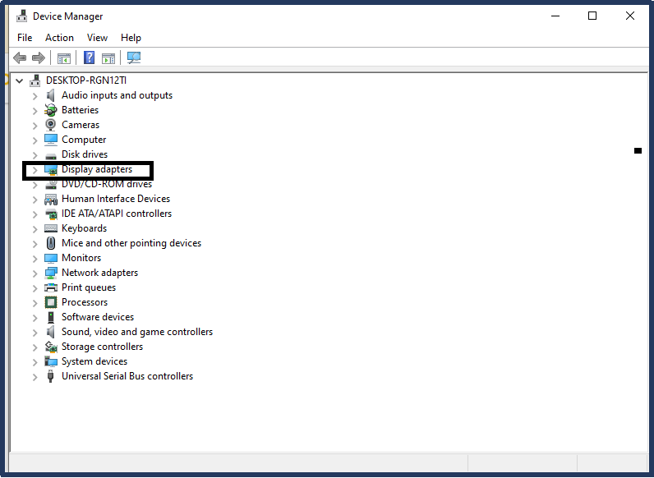Click the speaker icon of Audio inputs and outputs
Image resolution: width=654 pixels, height=478 pixels.
[x=50, y=95]
